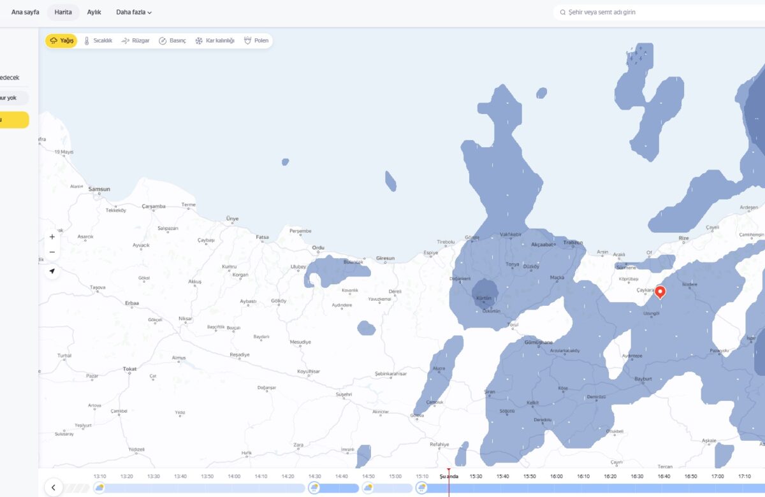Click the search magnifier icon

point(562,11)
